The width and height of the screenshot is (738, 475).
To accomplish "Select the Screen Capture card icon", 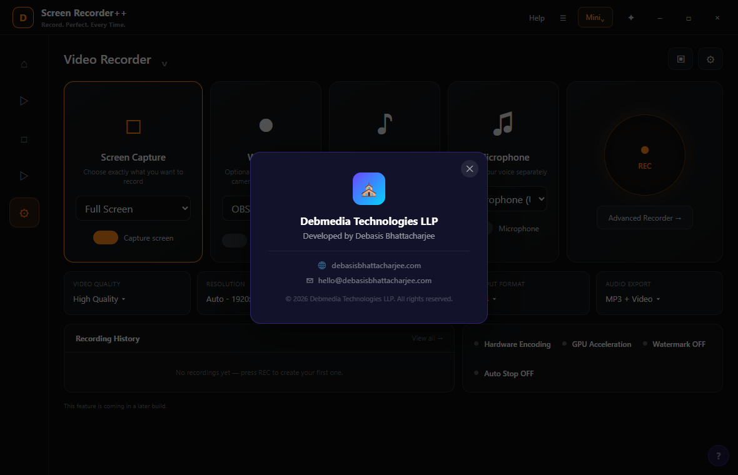I will coord(133,126).
